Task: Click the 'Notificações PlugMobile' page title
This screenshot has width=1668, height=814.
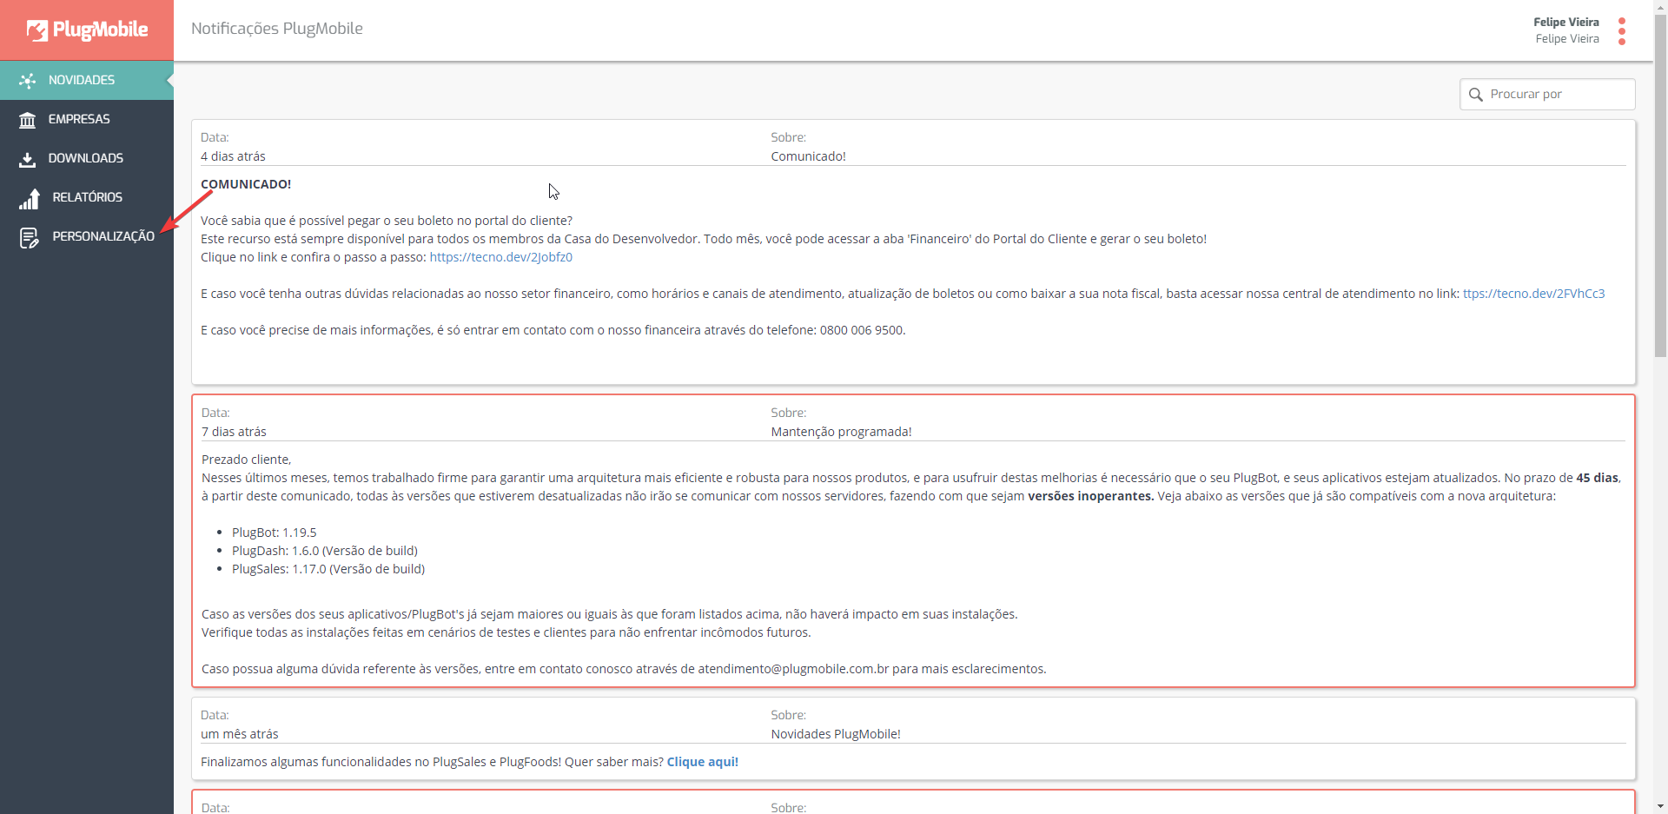Action: [277, 29]
